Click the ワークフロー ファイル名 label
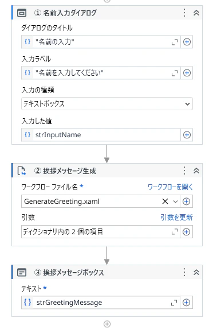 (x=50, y=187)
